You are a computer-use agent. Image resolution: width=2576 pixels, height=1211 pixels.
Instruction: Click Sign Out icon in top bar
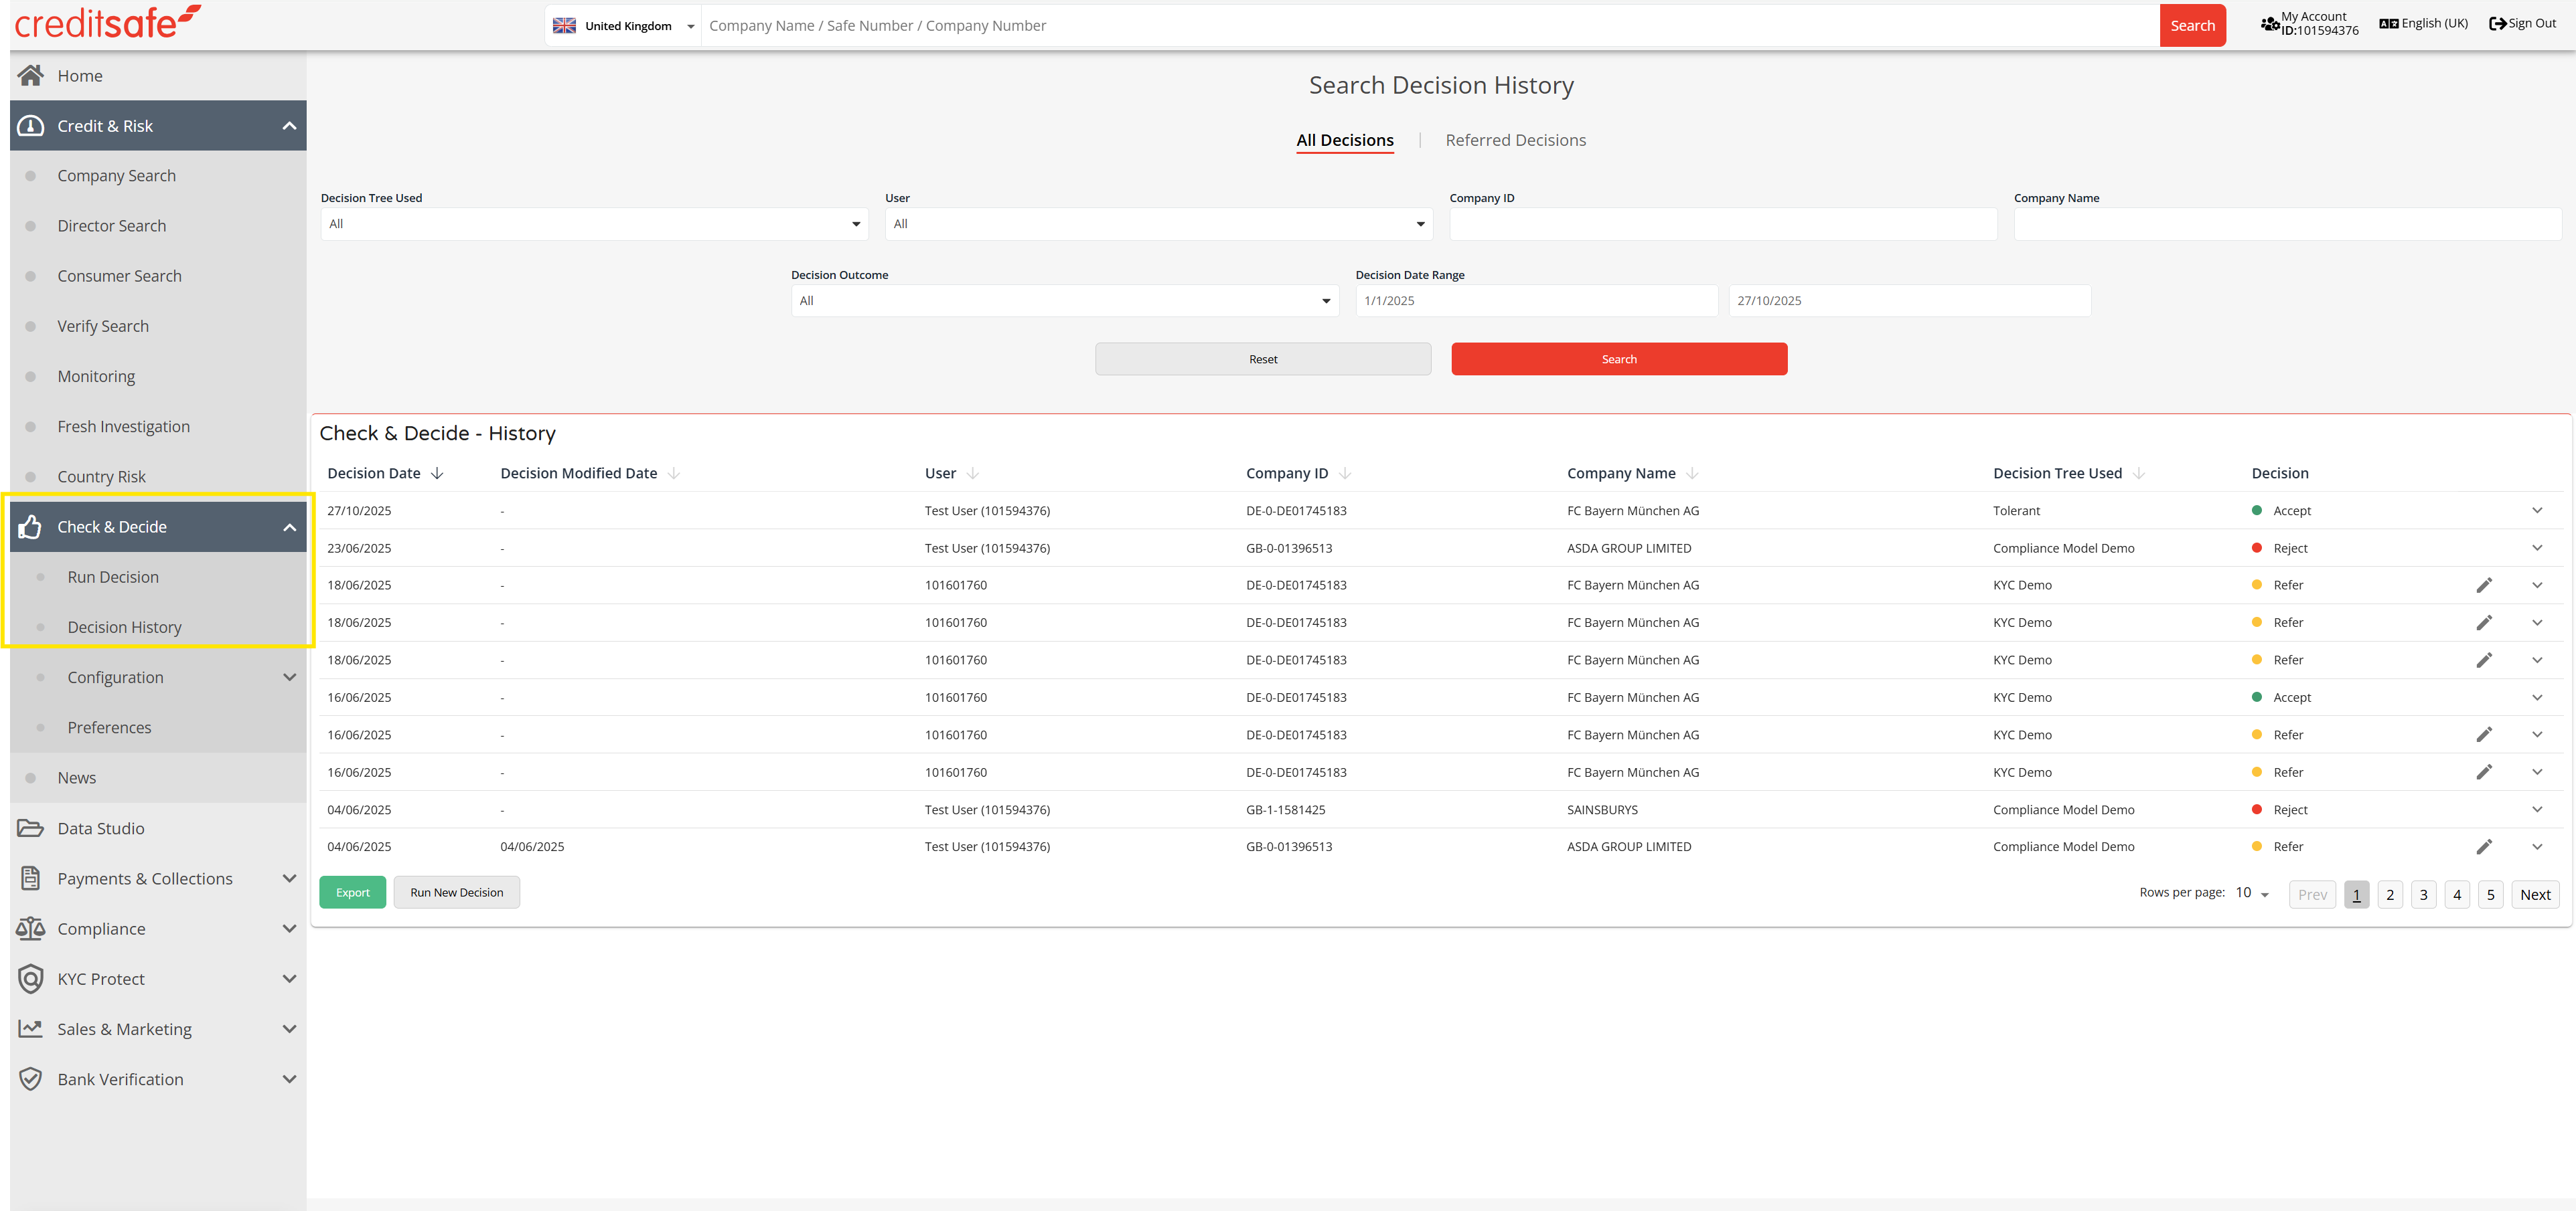2497,24
